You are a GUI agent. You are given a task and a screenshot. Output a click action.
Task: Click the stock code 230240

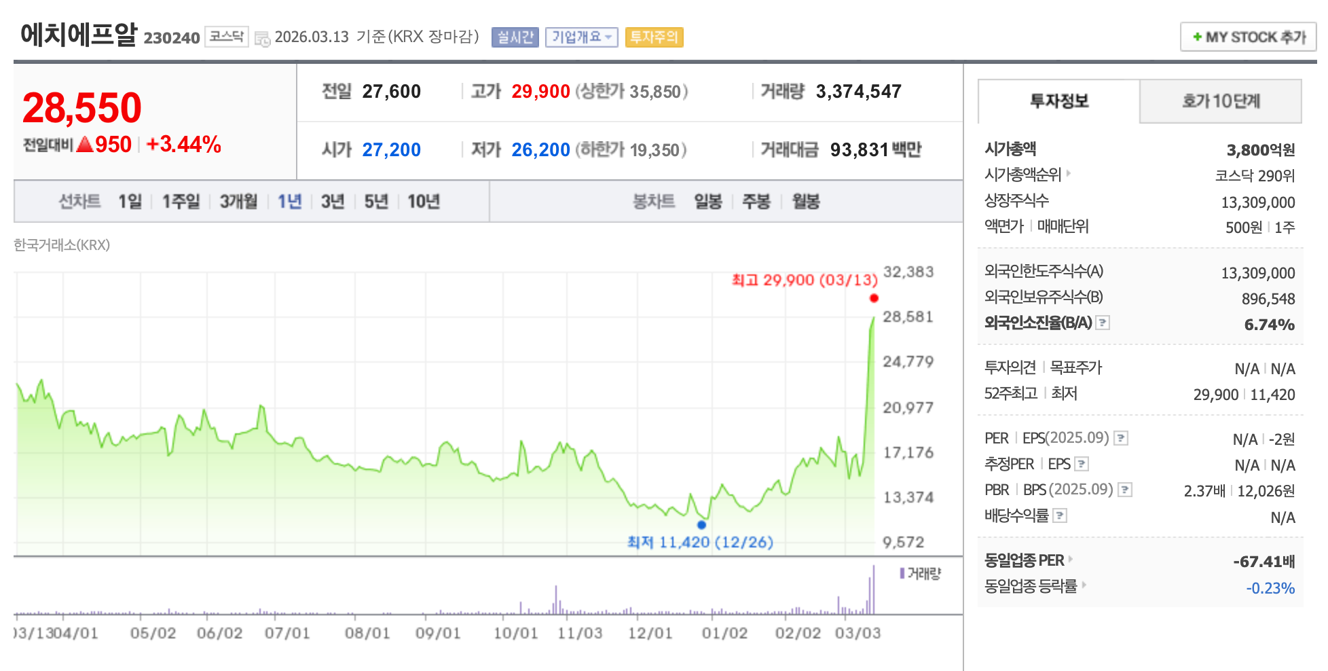tap(172, 37)
